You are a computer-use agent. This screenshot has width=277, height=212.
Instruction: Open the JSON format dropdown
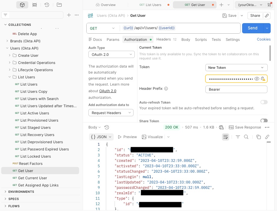click(x=101, y=137)
